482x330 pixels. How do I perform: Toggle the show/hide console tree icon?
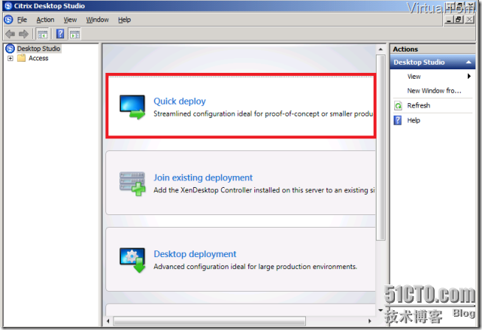tap(43, 34)
